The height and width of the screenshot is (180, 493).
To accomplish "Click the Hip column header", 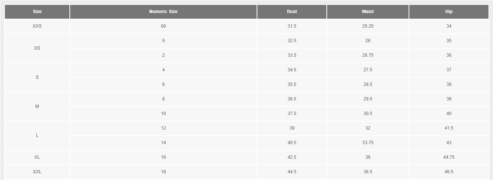I will 449,12.
